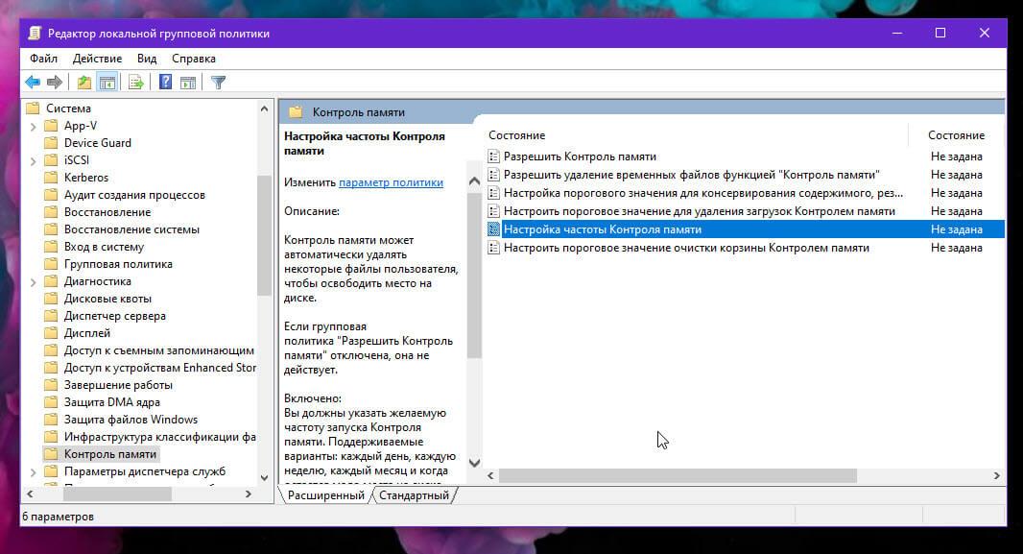Click the title bar app icon
1023x554 pixels.
[35, 34]
